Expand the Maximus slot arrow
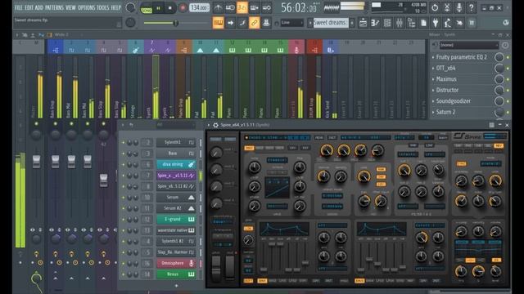This screenshot has width=524, height=294. pos(433,79)
